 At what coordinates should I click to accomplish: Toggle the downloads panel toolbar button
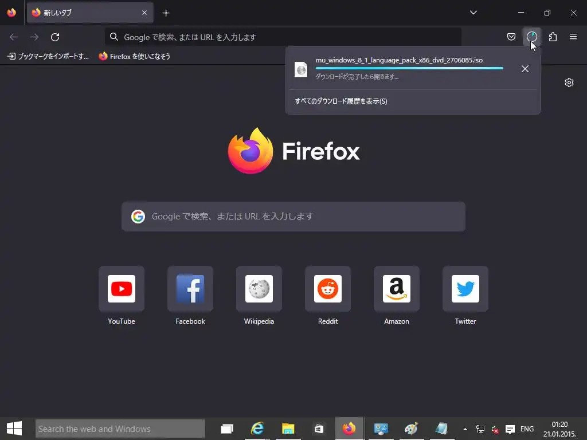click(x=531, y=37)
